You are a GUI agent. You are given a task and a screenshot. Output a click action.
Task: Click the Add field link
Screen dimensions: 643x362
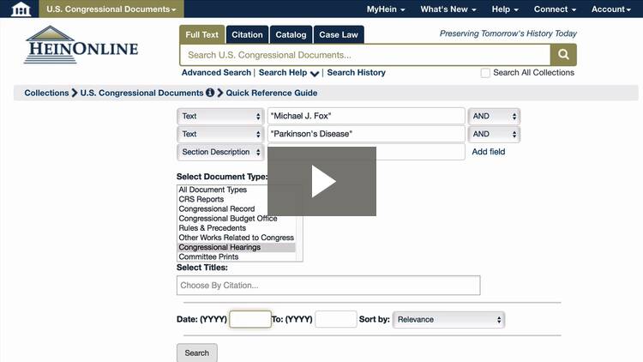(x=489, y=152)
